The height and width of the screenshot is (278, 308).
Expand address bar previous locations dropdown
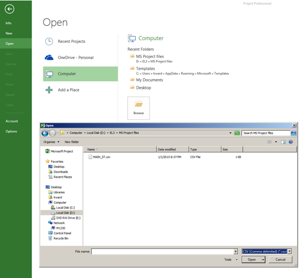click(230, 133)
